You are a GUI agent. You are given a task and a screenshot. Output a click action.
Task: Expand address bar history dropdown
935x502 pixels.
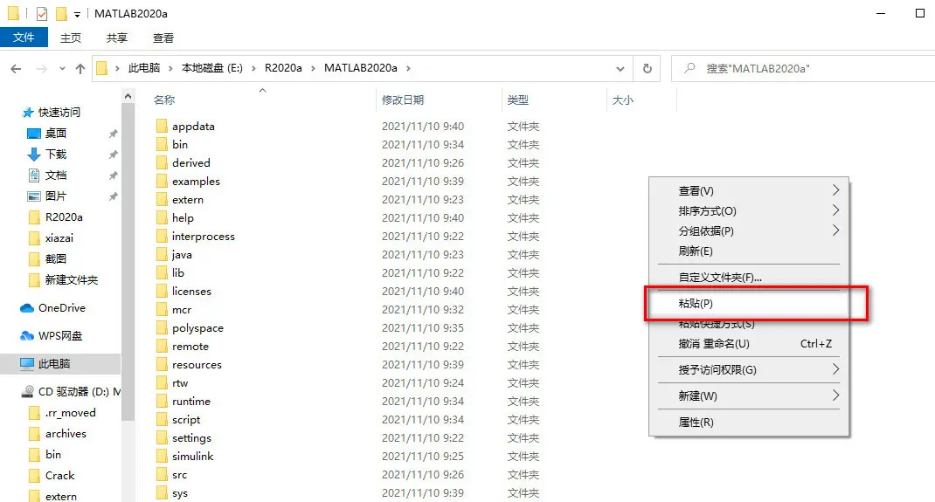coord(620,68)
